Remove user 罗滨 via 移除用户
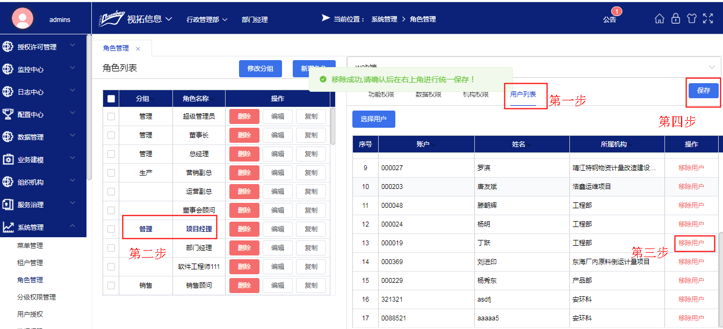The image size is (723, 329). (691, 168)
